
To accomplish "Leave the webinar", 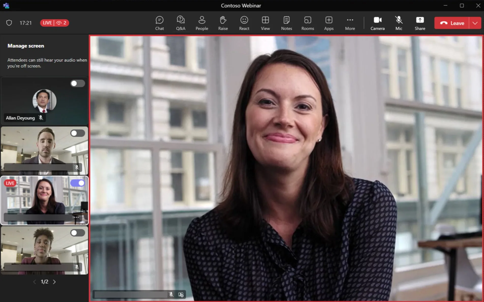I will click(452, 23).
